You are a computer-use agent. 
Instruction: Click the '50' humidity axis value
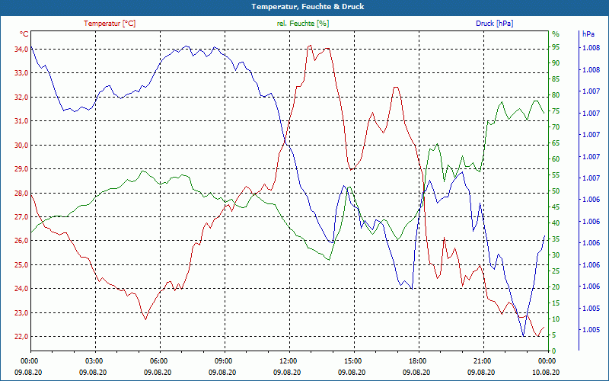(556, 191)
